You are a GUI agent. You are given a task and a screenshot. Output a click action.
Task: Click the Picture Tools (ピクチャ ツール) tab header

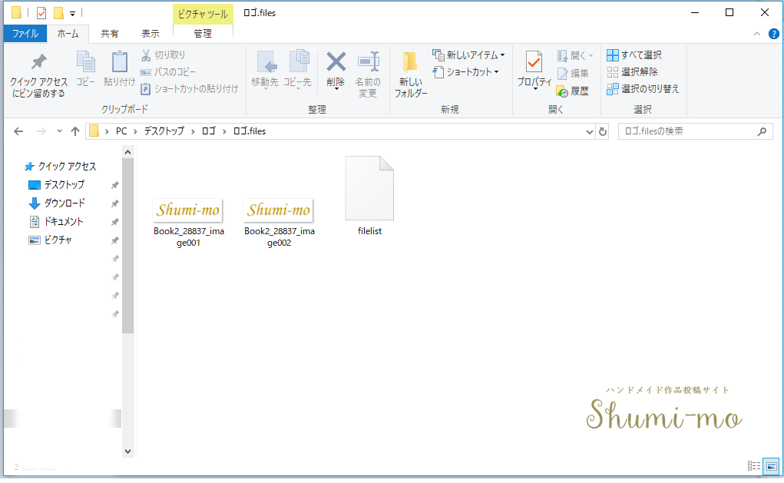click(203, 14)
